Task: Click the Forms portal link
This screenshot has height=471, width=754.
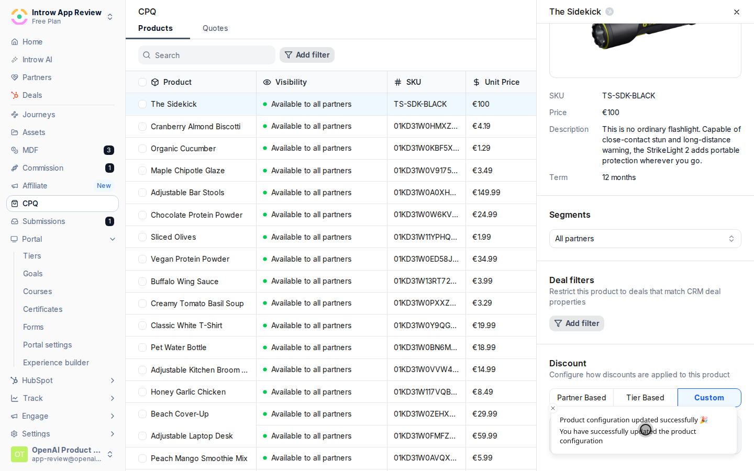Action: point(34,327)
